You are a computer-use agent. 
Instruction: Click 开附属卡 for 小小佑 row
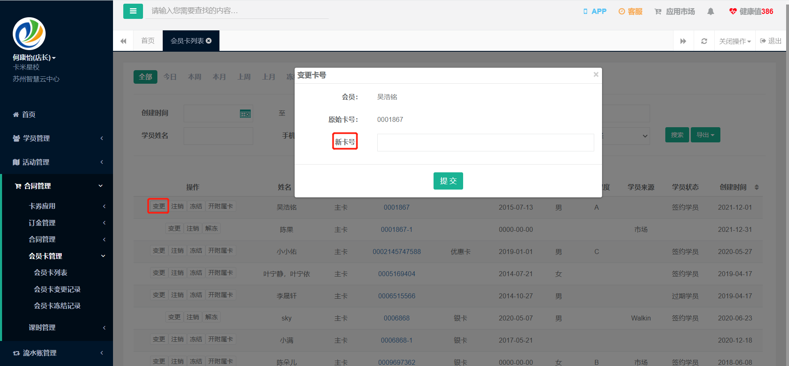coord(221,250)
